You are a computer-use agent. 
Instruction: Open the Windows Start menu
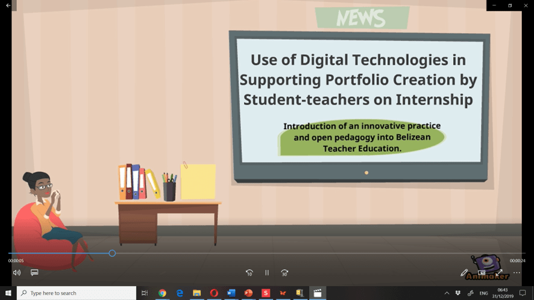coord(8,293)
